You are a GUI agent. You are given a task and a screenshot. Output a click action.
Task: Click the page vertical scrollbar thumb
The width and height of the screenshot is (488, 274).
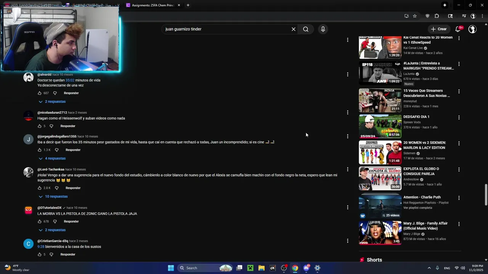[x=486, y=194]
